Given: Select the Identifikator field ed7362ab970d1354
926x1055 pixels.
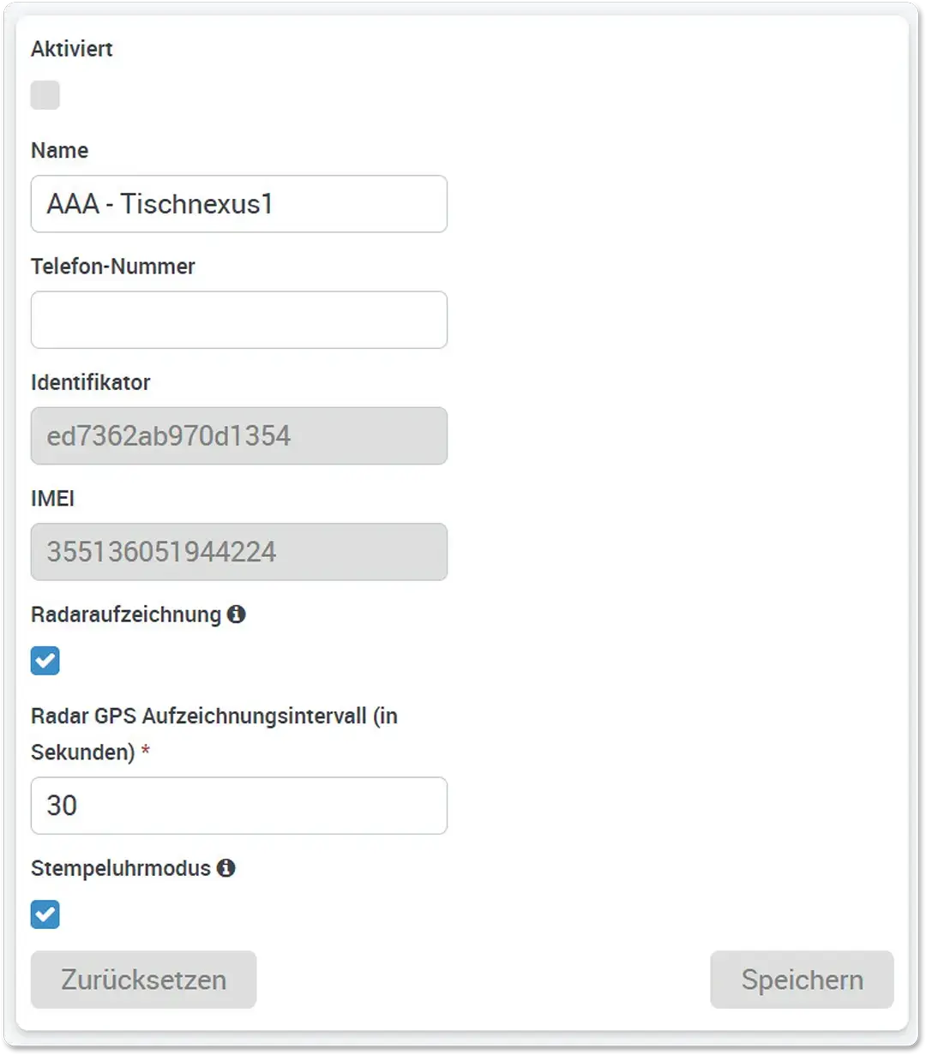Looking at the screenshot, I should (x=238, y=436).
